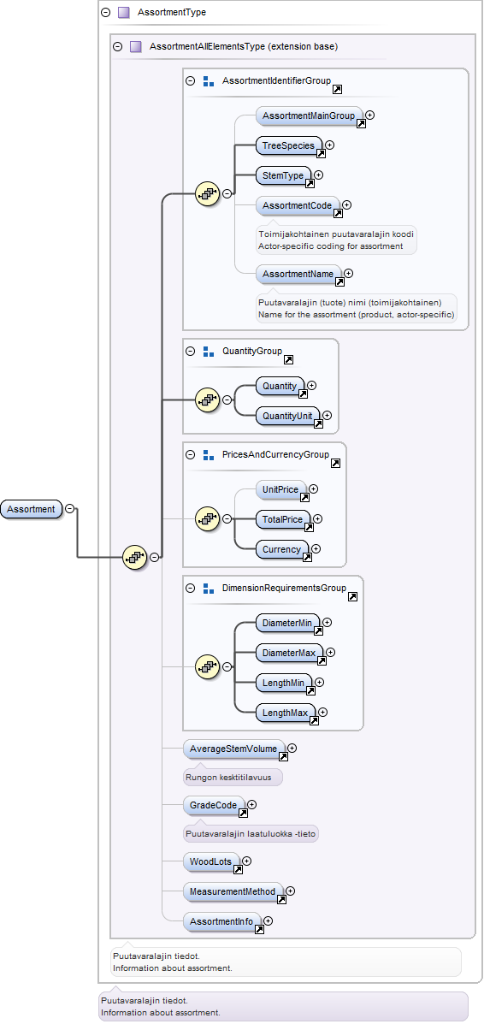
Task: Click the PricesAndCurrencyGroup sequence compositor icon
Action: [208, 519]
